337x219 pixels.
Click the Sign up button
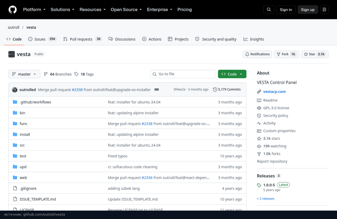pyautogui.click(x=308, y=10)
